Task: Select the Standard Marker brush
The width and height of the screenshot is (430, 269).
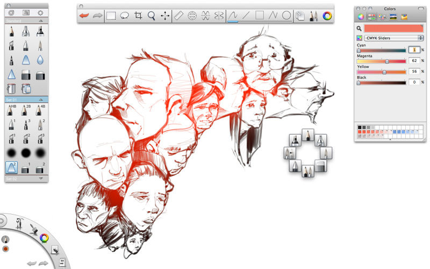Action: tap(40, 31)
